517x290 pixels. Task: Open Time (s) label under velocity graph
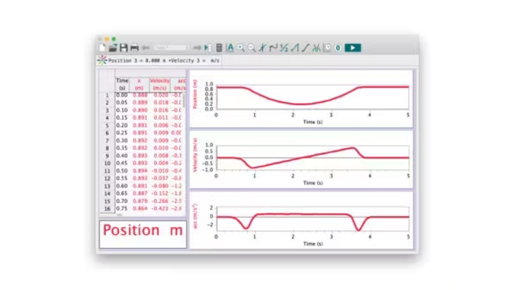tap(313, 183)
